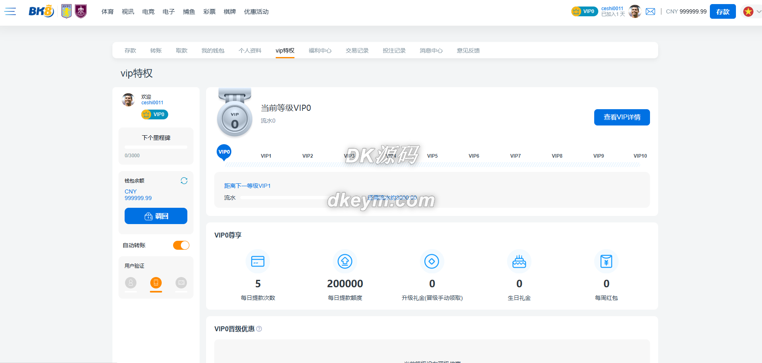Click the help icon beside VIP0晋级优惠
762x363 pixels.
[259, 329]
